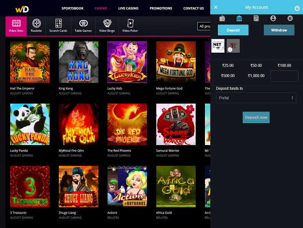Image resolution: width=303 pixels, height=228 pixels.
Task: Expand the Deposit funds to dropdown
Action: click(x=256, y=98)
